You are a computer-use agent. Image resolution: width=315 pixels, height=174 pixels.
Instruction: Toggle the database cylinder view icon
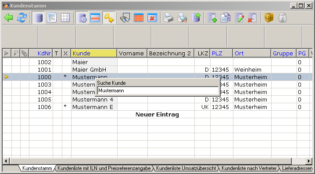pos(38,18)
